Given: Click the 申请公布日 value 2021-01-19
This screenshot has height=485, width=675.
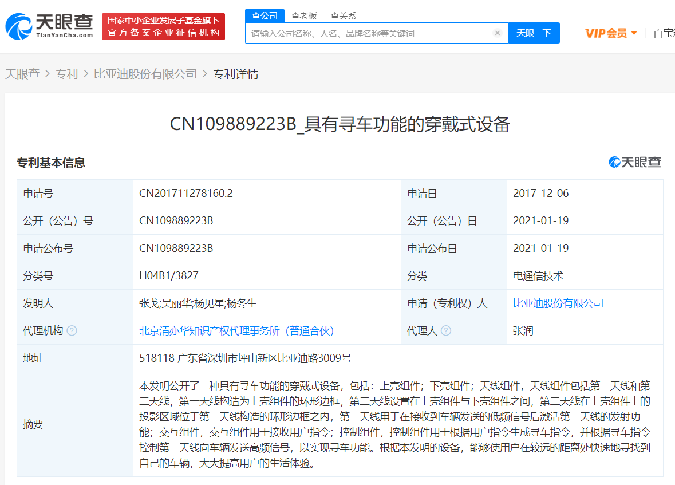Looking at the screenshot, I should [540, 248].
